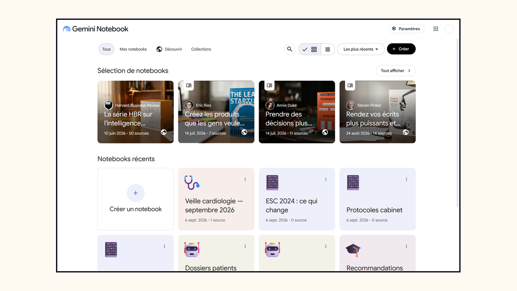The width and height of the screenshot is (517, 291).
Task: Click graduation cap icon on Recommandations card
Action: click(353, 250)
